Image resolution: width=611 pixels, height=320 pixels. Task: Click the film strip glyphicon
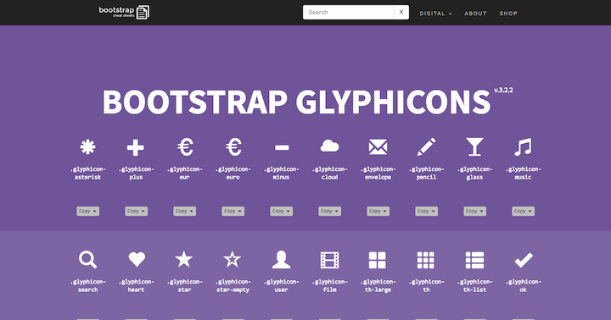(329, 260)
